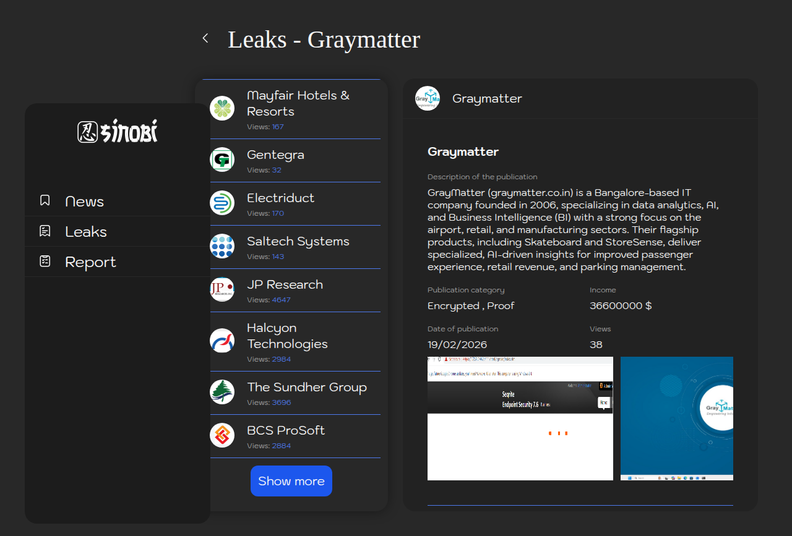
Task: Click the Mayfair Hotels & Resorts logo
Action: (x=222, y=108)
